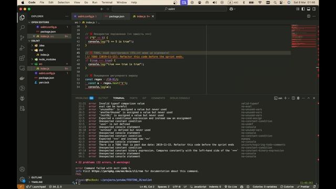Image resolution: width=336 pixels, height=189 pixels.
Task: Open Run and Debug view
Action: point(22,48)
